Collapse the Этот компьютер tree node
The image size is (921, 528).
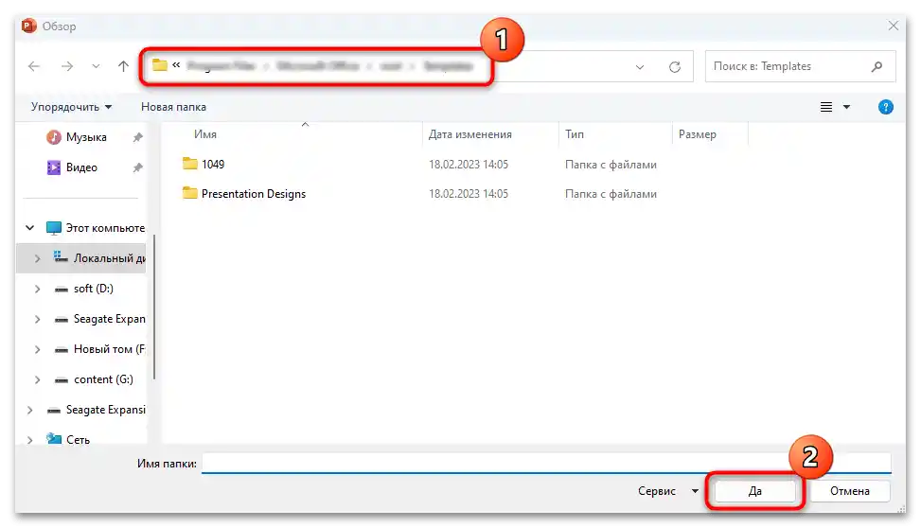[30, 227]
